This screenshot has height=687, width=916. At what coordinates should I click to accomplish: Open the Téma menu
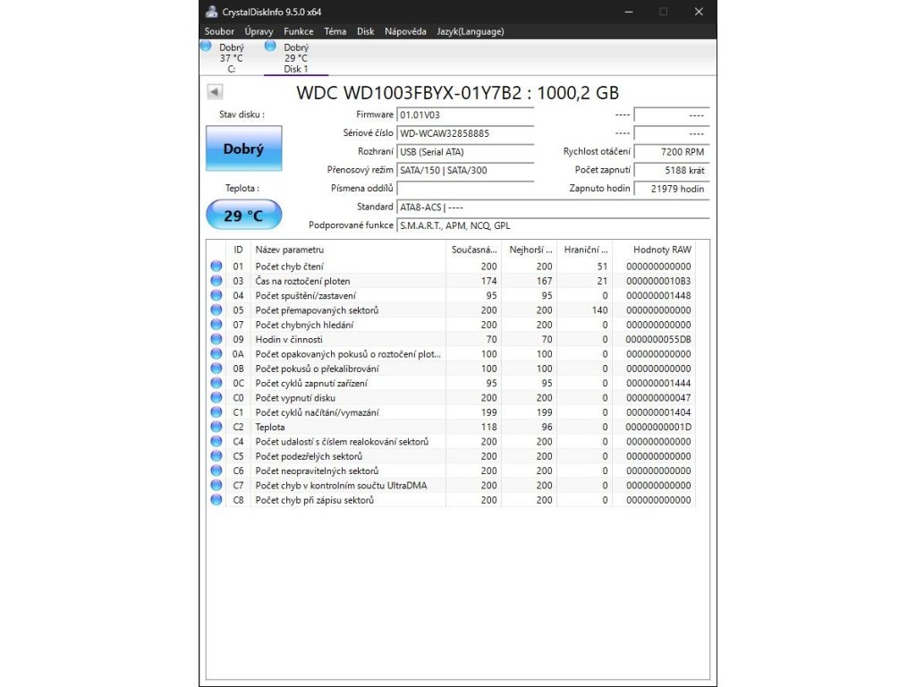[335, 31]
